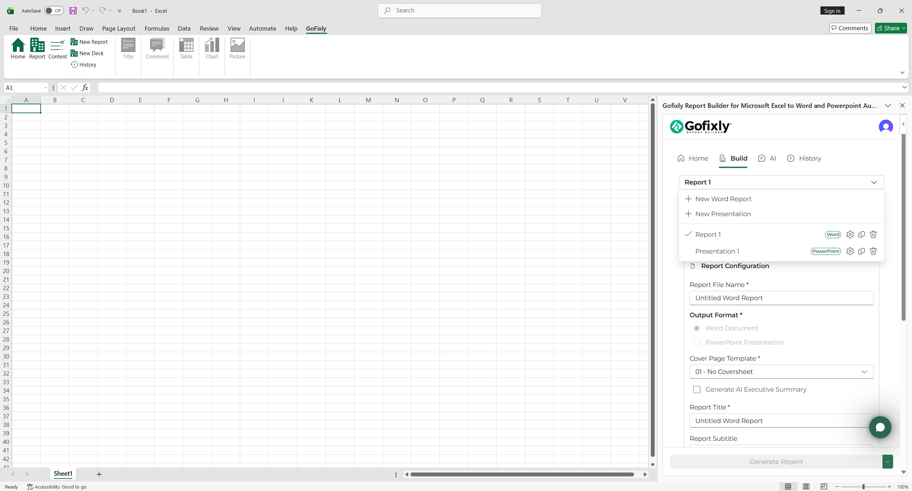This screenshot has width=912, height=491.
Task: Click the Report File Name field
Action: 781,298
